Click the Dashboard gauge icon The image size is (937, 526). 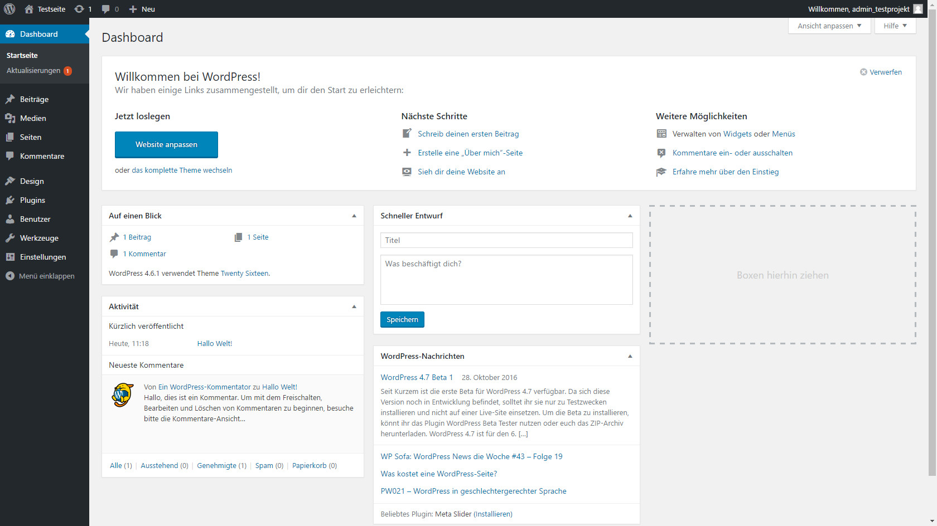point(10,34)
